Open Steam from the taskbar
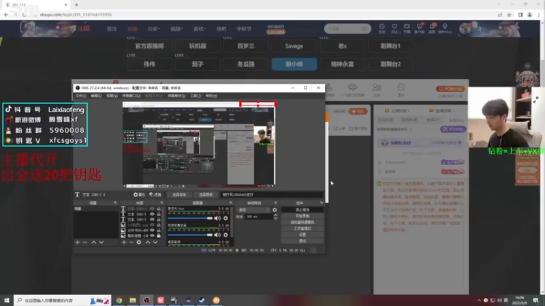 pos(202,300)
